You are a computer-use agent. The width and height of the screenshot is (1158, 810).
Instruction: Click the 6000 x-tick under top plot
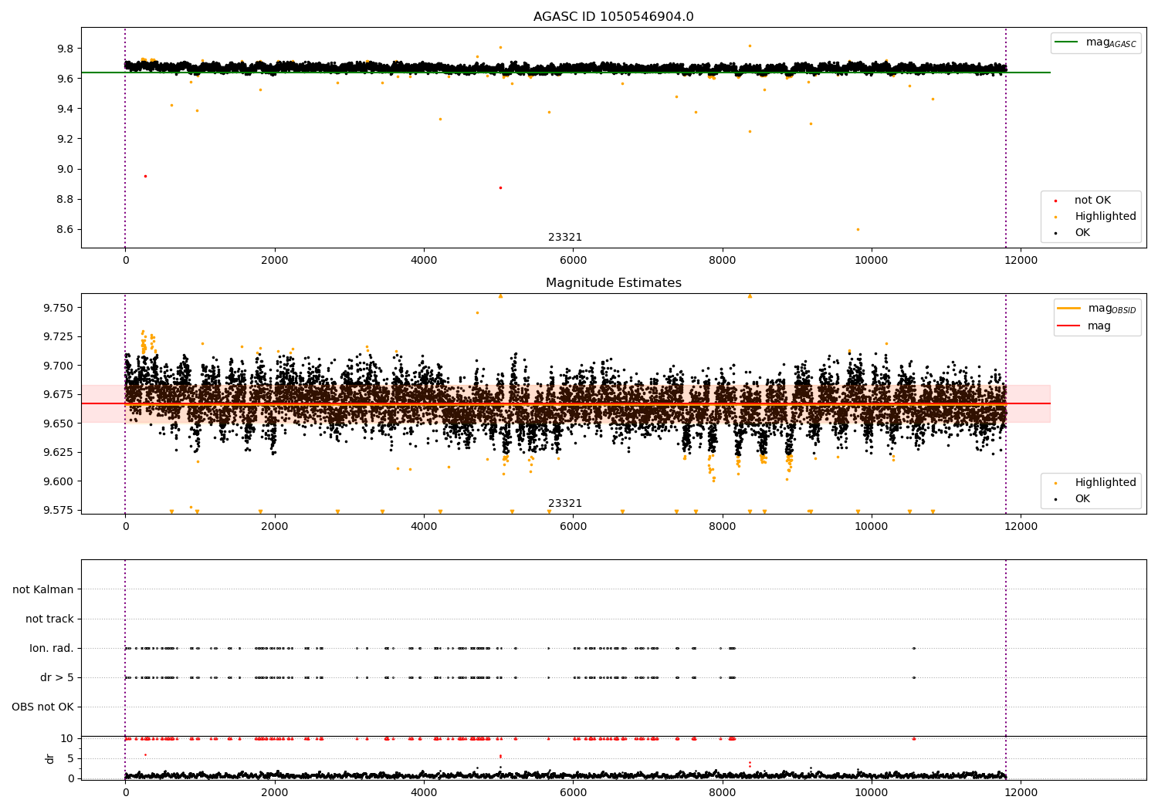[x=573, y=261]
